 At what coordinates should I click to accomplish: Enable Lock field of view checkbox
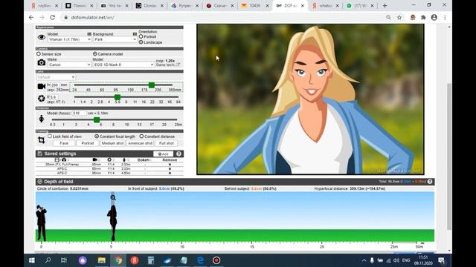point(50,136)
